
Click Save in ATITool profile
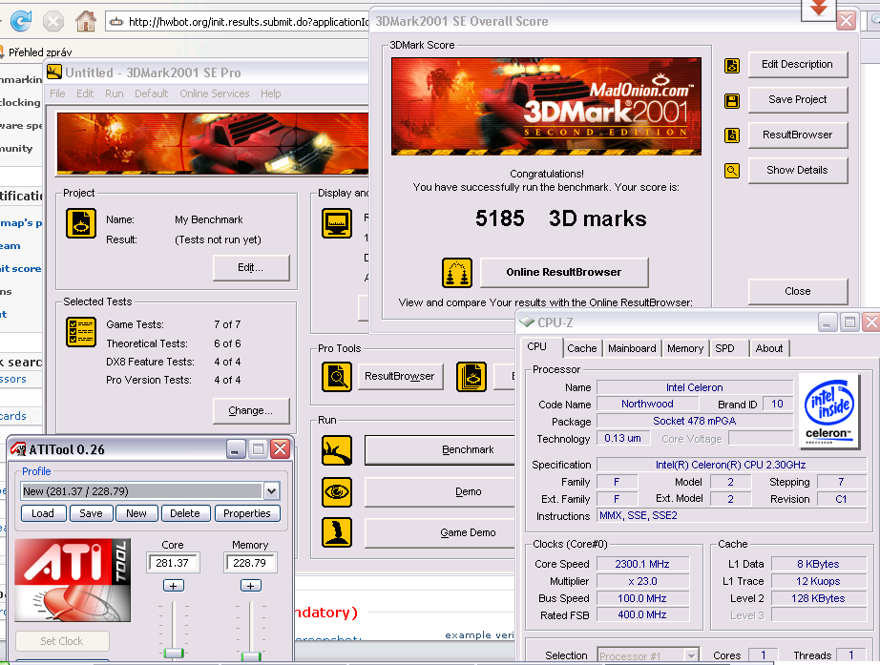(x=91, y=513)
